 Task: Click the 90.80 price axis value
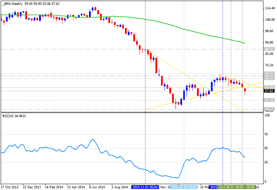(x=269, y=42)
